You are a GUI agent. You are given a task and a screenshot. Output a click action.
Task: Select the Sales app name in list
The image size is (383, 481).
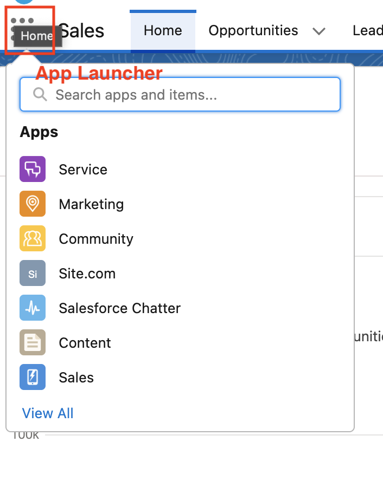76,378
